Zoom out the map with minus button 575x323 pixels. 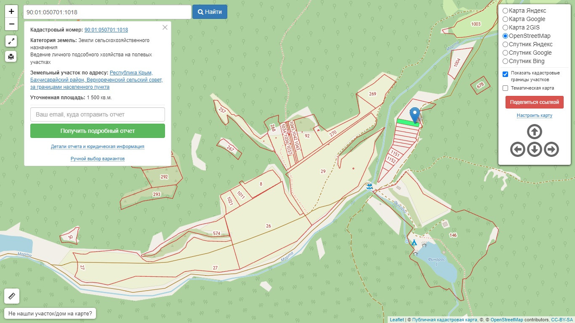click(x=11, y=24)
